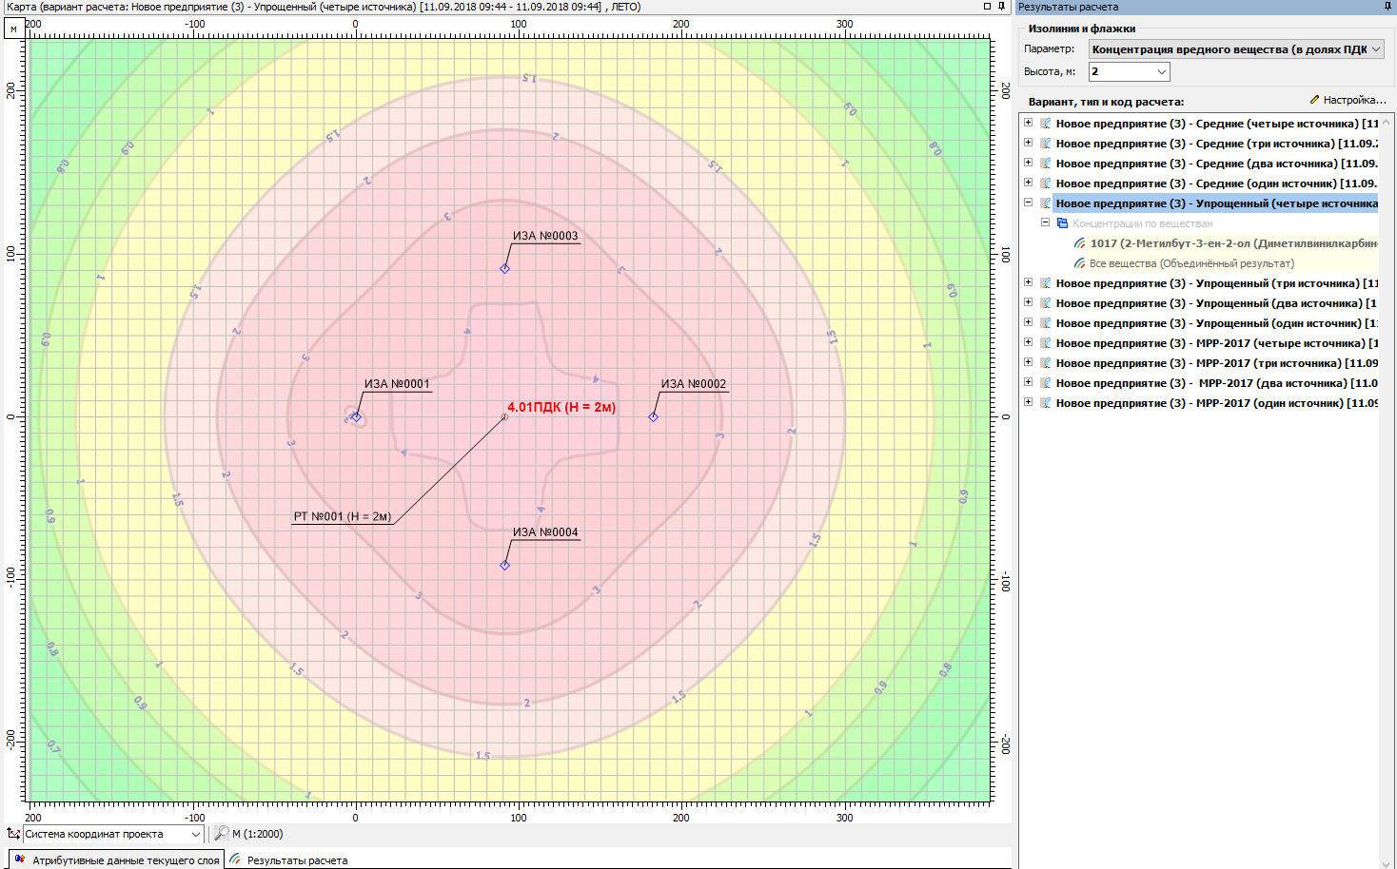The image size is (1397, 869).
Task: Click the ИЗА №0002 source marker
Action: coord(654,416)
